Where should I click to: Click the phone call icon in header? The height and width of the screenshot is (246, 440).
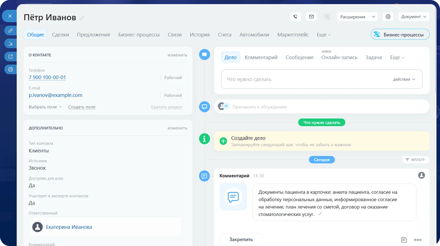coord(295,17)
